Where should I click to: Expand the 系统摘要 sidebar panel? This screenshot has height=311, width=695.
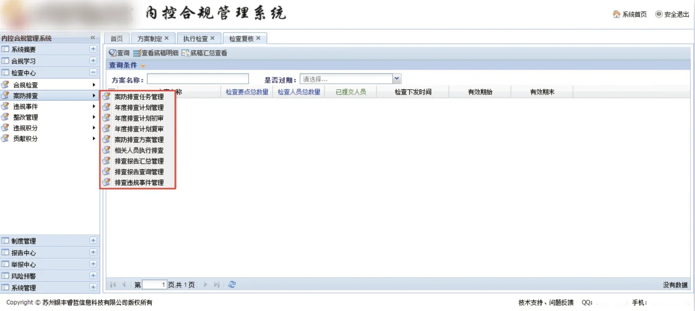point(93,49)
